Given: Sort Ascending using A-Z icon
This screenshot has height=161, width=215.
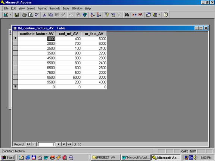Looking at the screenshot, I should tap(93, 15).
